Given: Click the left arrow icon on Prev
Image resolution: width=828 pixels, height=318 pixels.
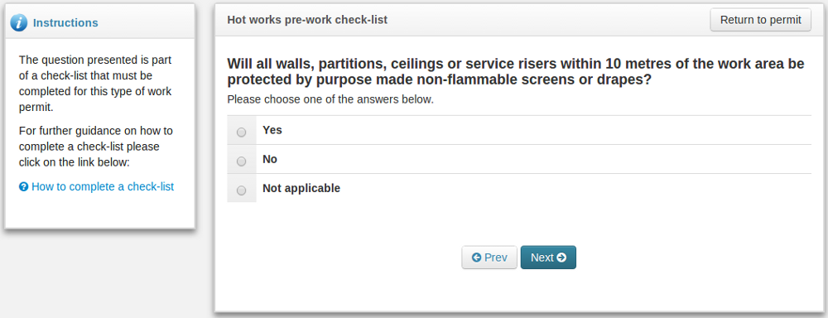Looking at the screenshot, I should coord(476,258).
